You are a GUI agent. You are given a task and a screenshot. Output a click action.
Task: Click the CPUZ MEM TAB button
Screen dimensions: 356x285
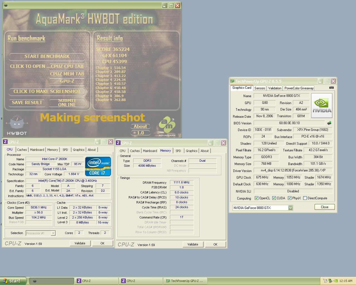(x=67, y=74)
